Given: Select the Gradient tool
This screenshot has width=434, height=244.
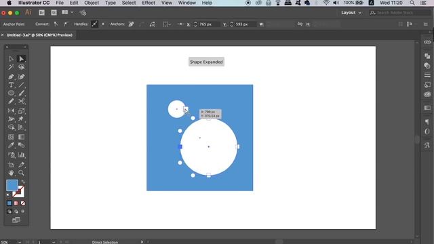Looking at the screenshot, I should [21, 137].
